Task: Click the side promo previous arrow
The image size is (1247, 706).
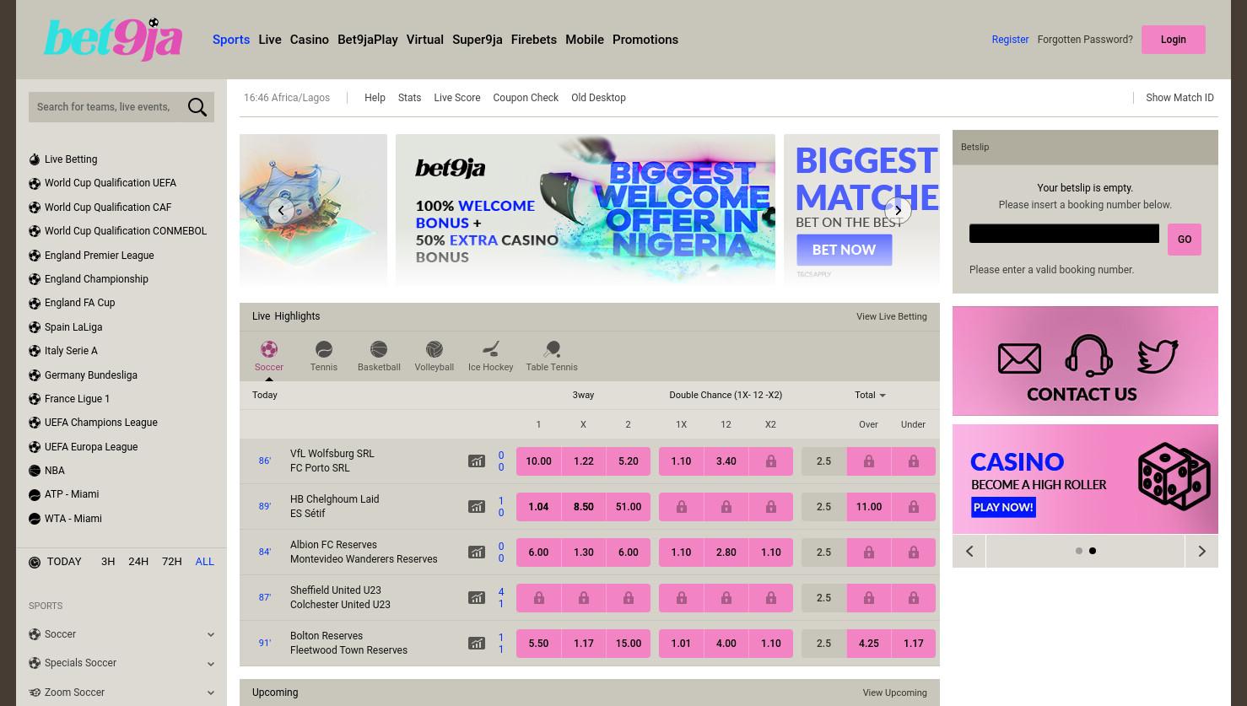Action: (x=969, y=552)
